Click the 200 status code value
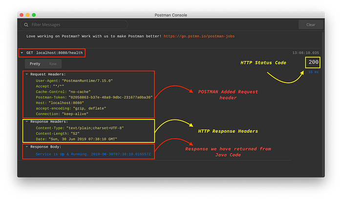The height and width of the screenshot is (200, 342). [x=314, y=62]
